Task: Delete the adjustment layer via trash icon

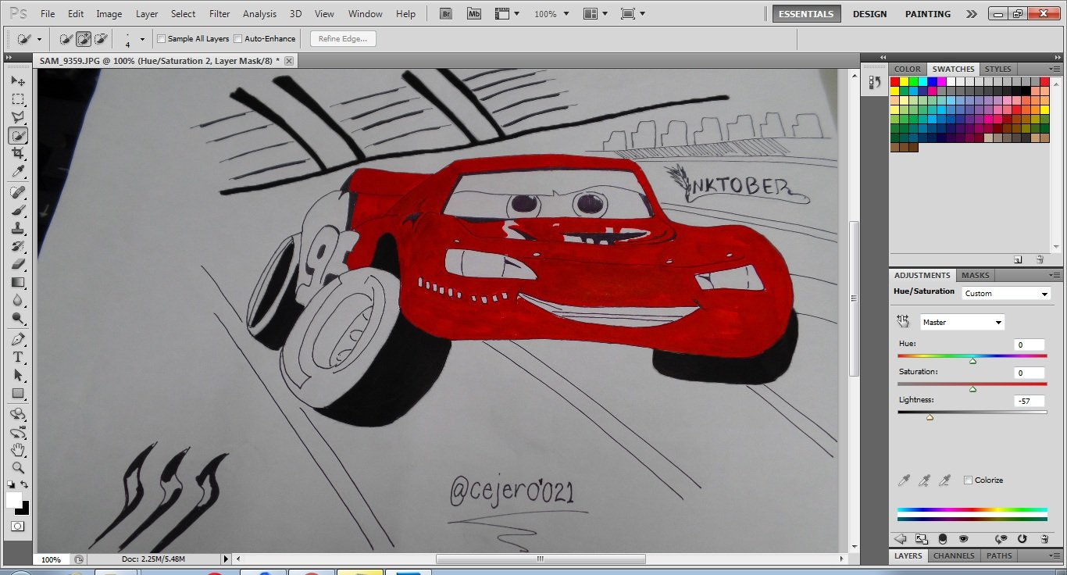Action: [1044, 539]
